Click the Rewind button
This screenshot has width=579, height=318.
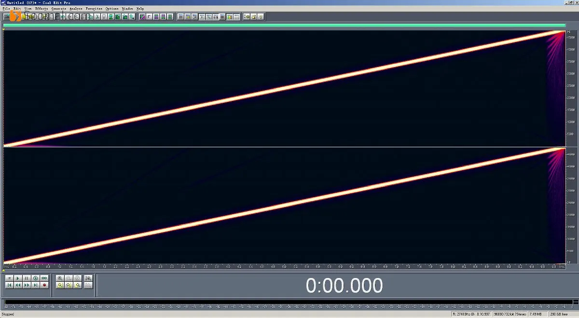pyautogui.click(x=18, y=285)
